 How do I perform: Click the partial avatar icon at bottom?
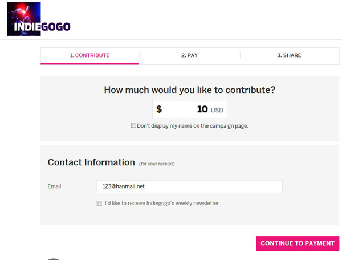click(x=54, y=259)
